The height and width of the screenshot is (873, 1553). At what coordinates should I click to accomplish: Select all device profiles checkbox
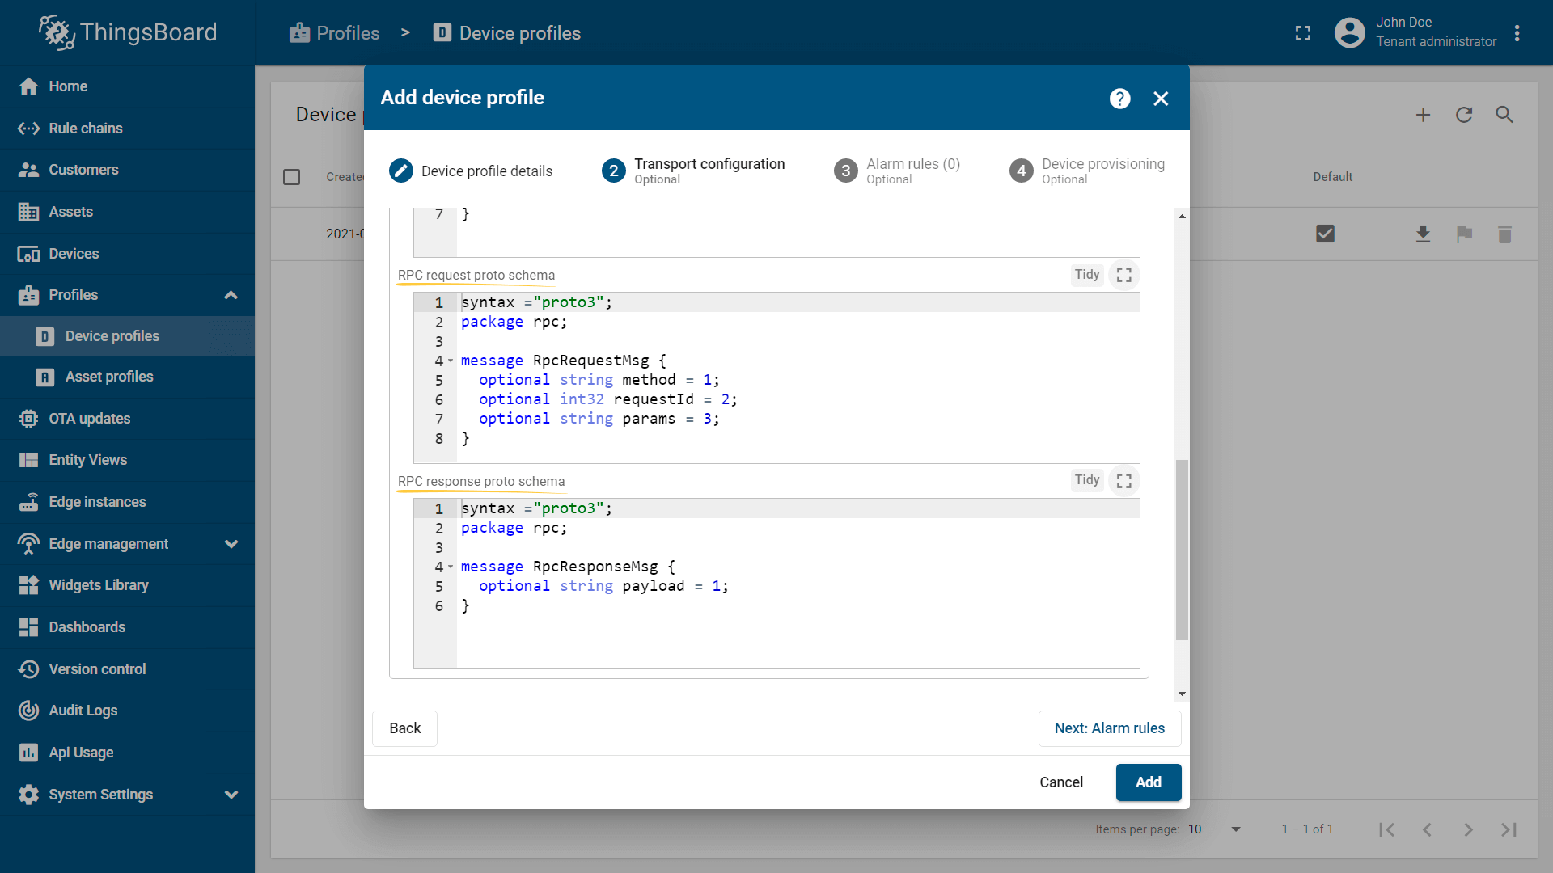pyautogui.click(x=292, y=177)
